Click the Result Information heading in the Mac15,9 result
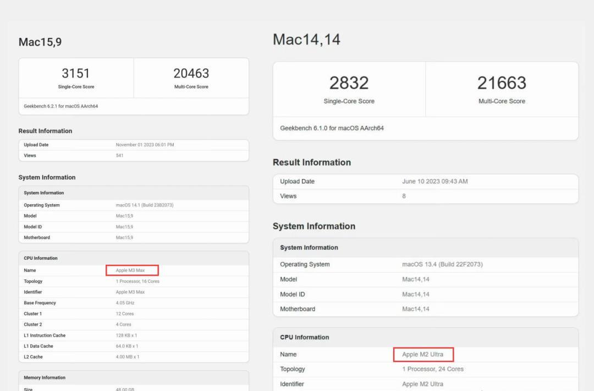This screenshot has height=391, width=594. 45,131
